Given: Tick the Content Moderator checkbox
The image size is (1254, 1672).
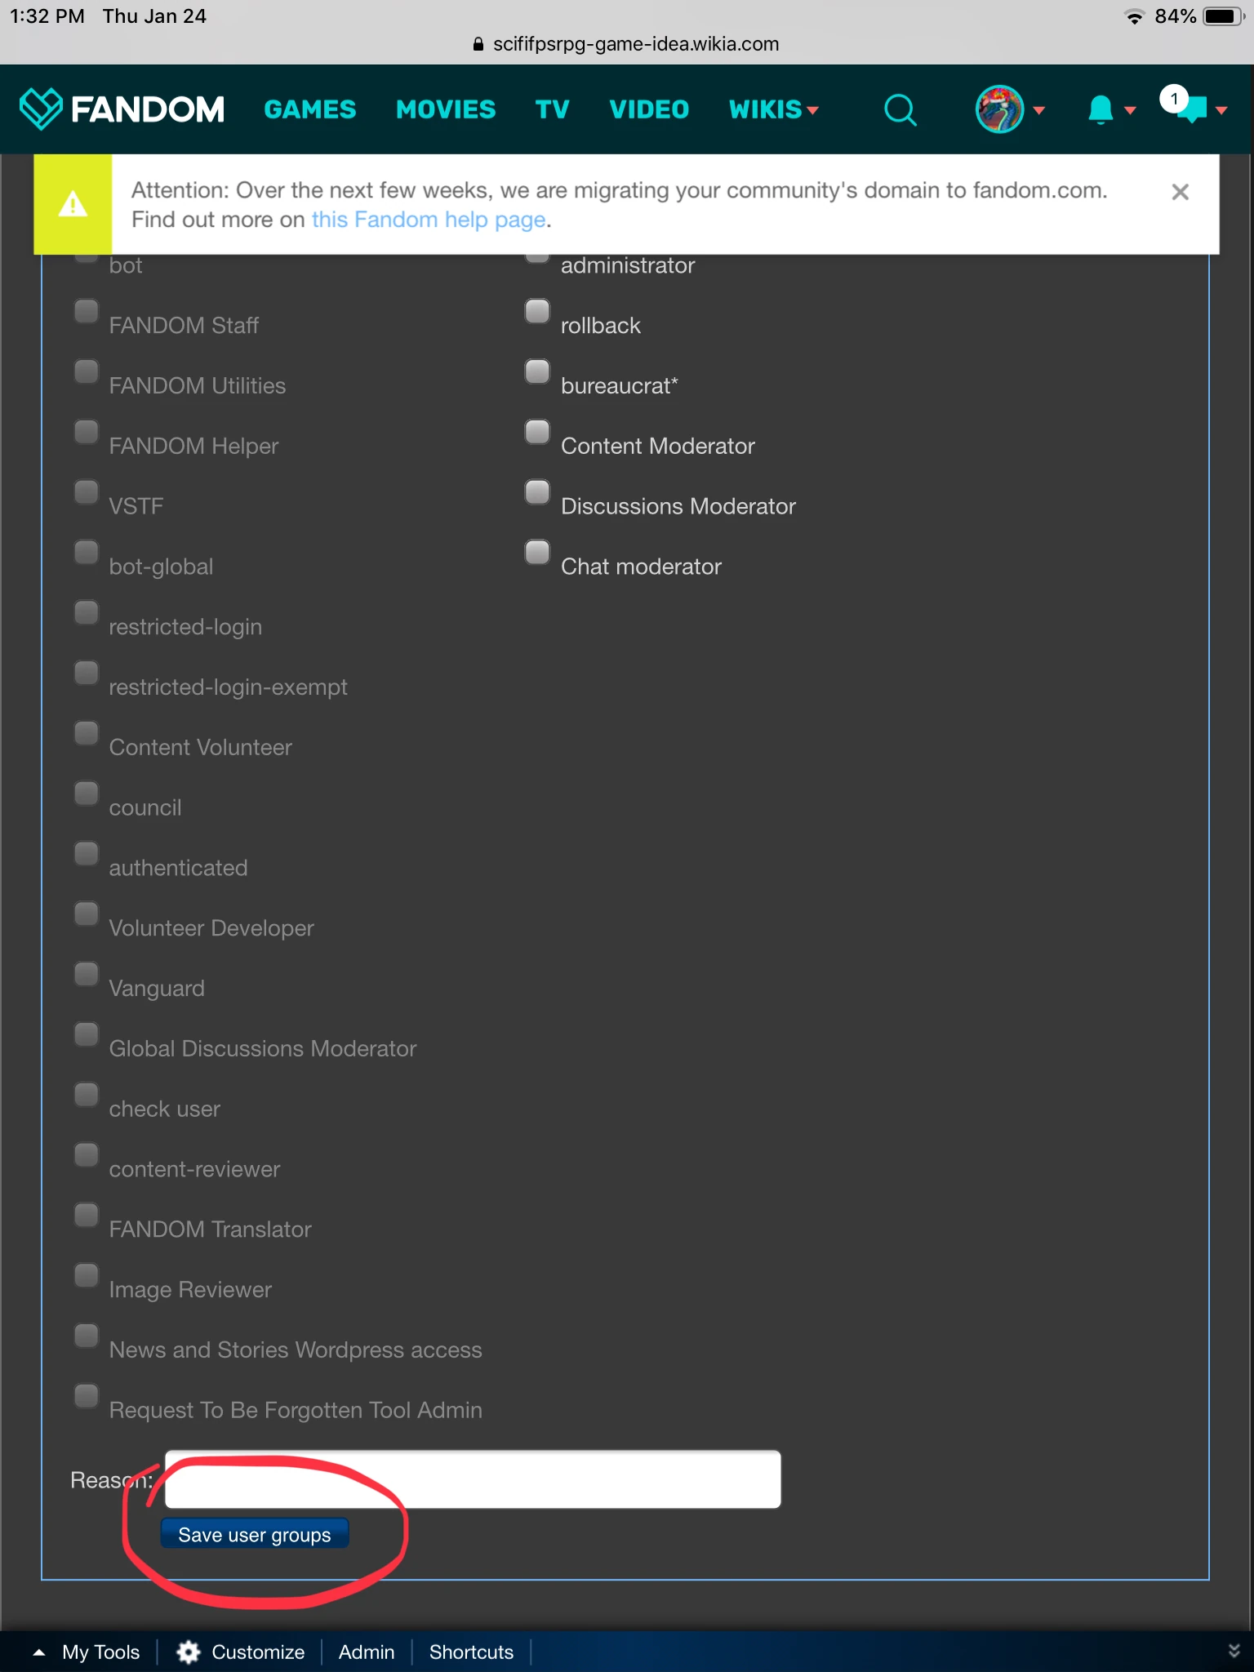Looking at the screenshot, I should click(537, 432).
